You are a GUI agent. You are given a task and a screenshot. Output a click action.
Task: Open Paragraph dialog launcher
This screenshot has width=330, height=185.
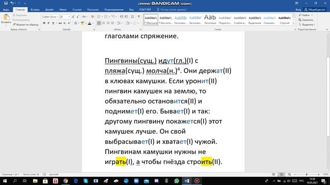[x=140, y=30]
